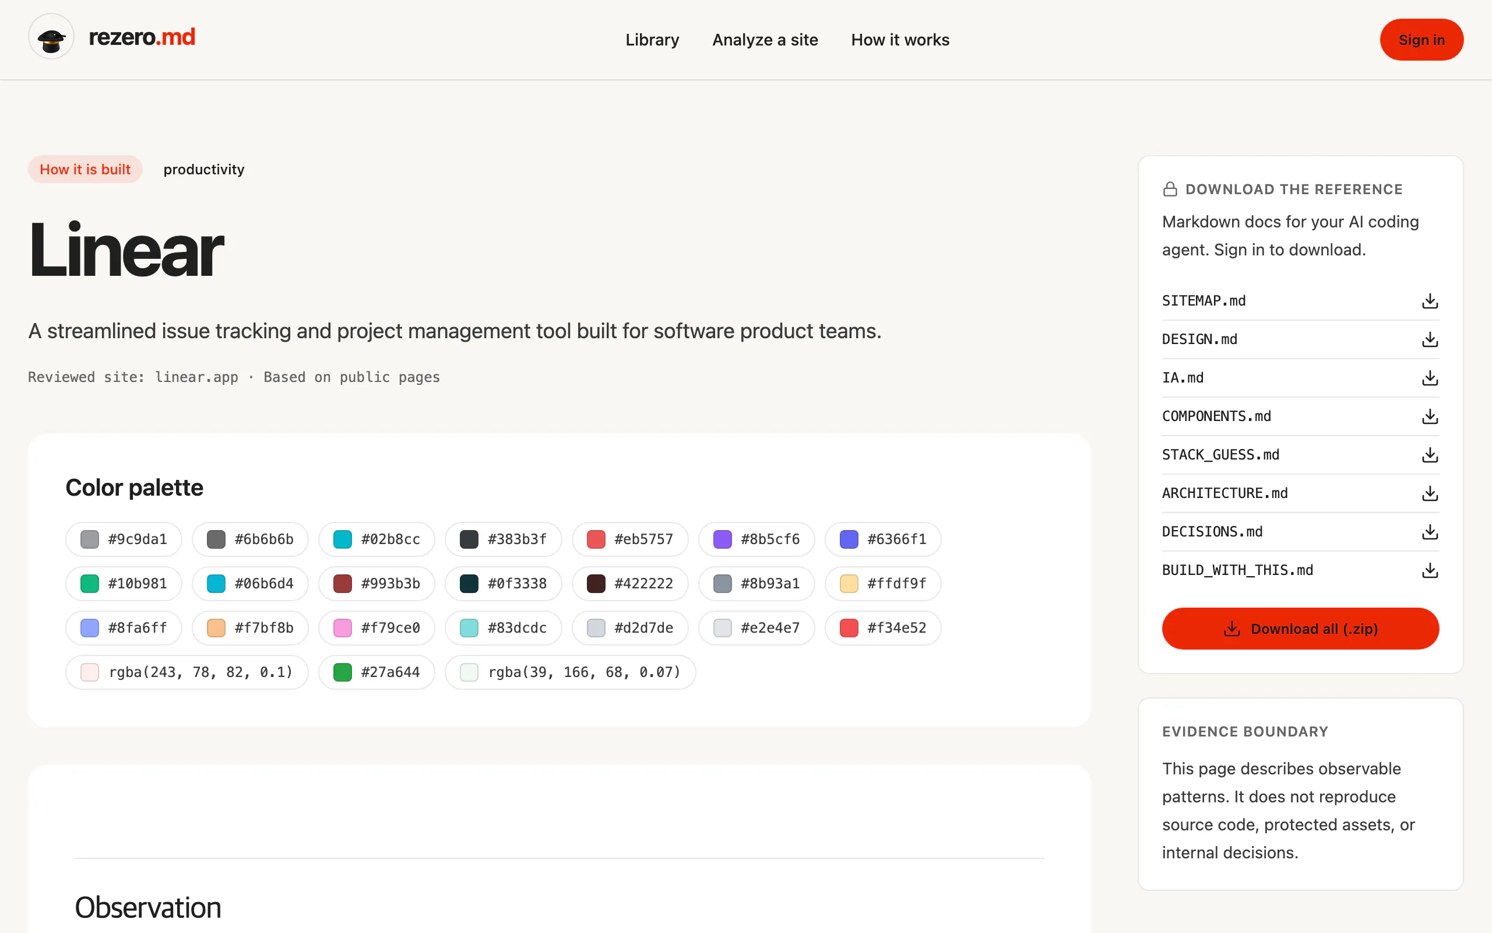Screen dimensions: 1492x933
Task: Pick the #8b5cf6 purple swatch
Action: point(756,539)
